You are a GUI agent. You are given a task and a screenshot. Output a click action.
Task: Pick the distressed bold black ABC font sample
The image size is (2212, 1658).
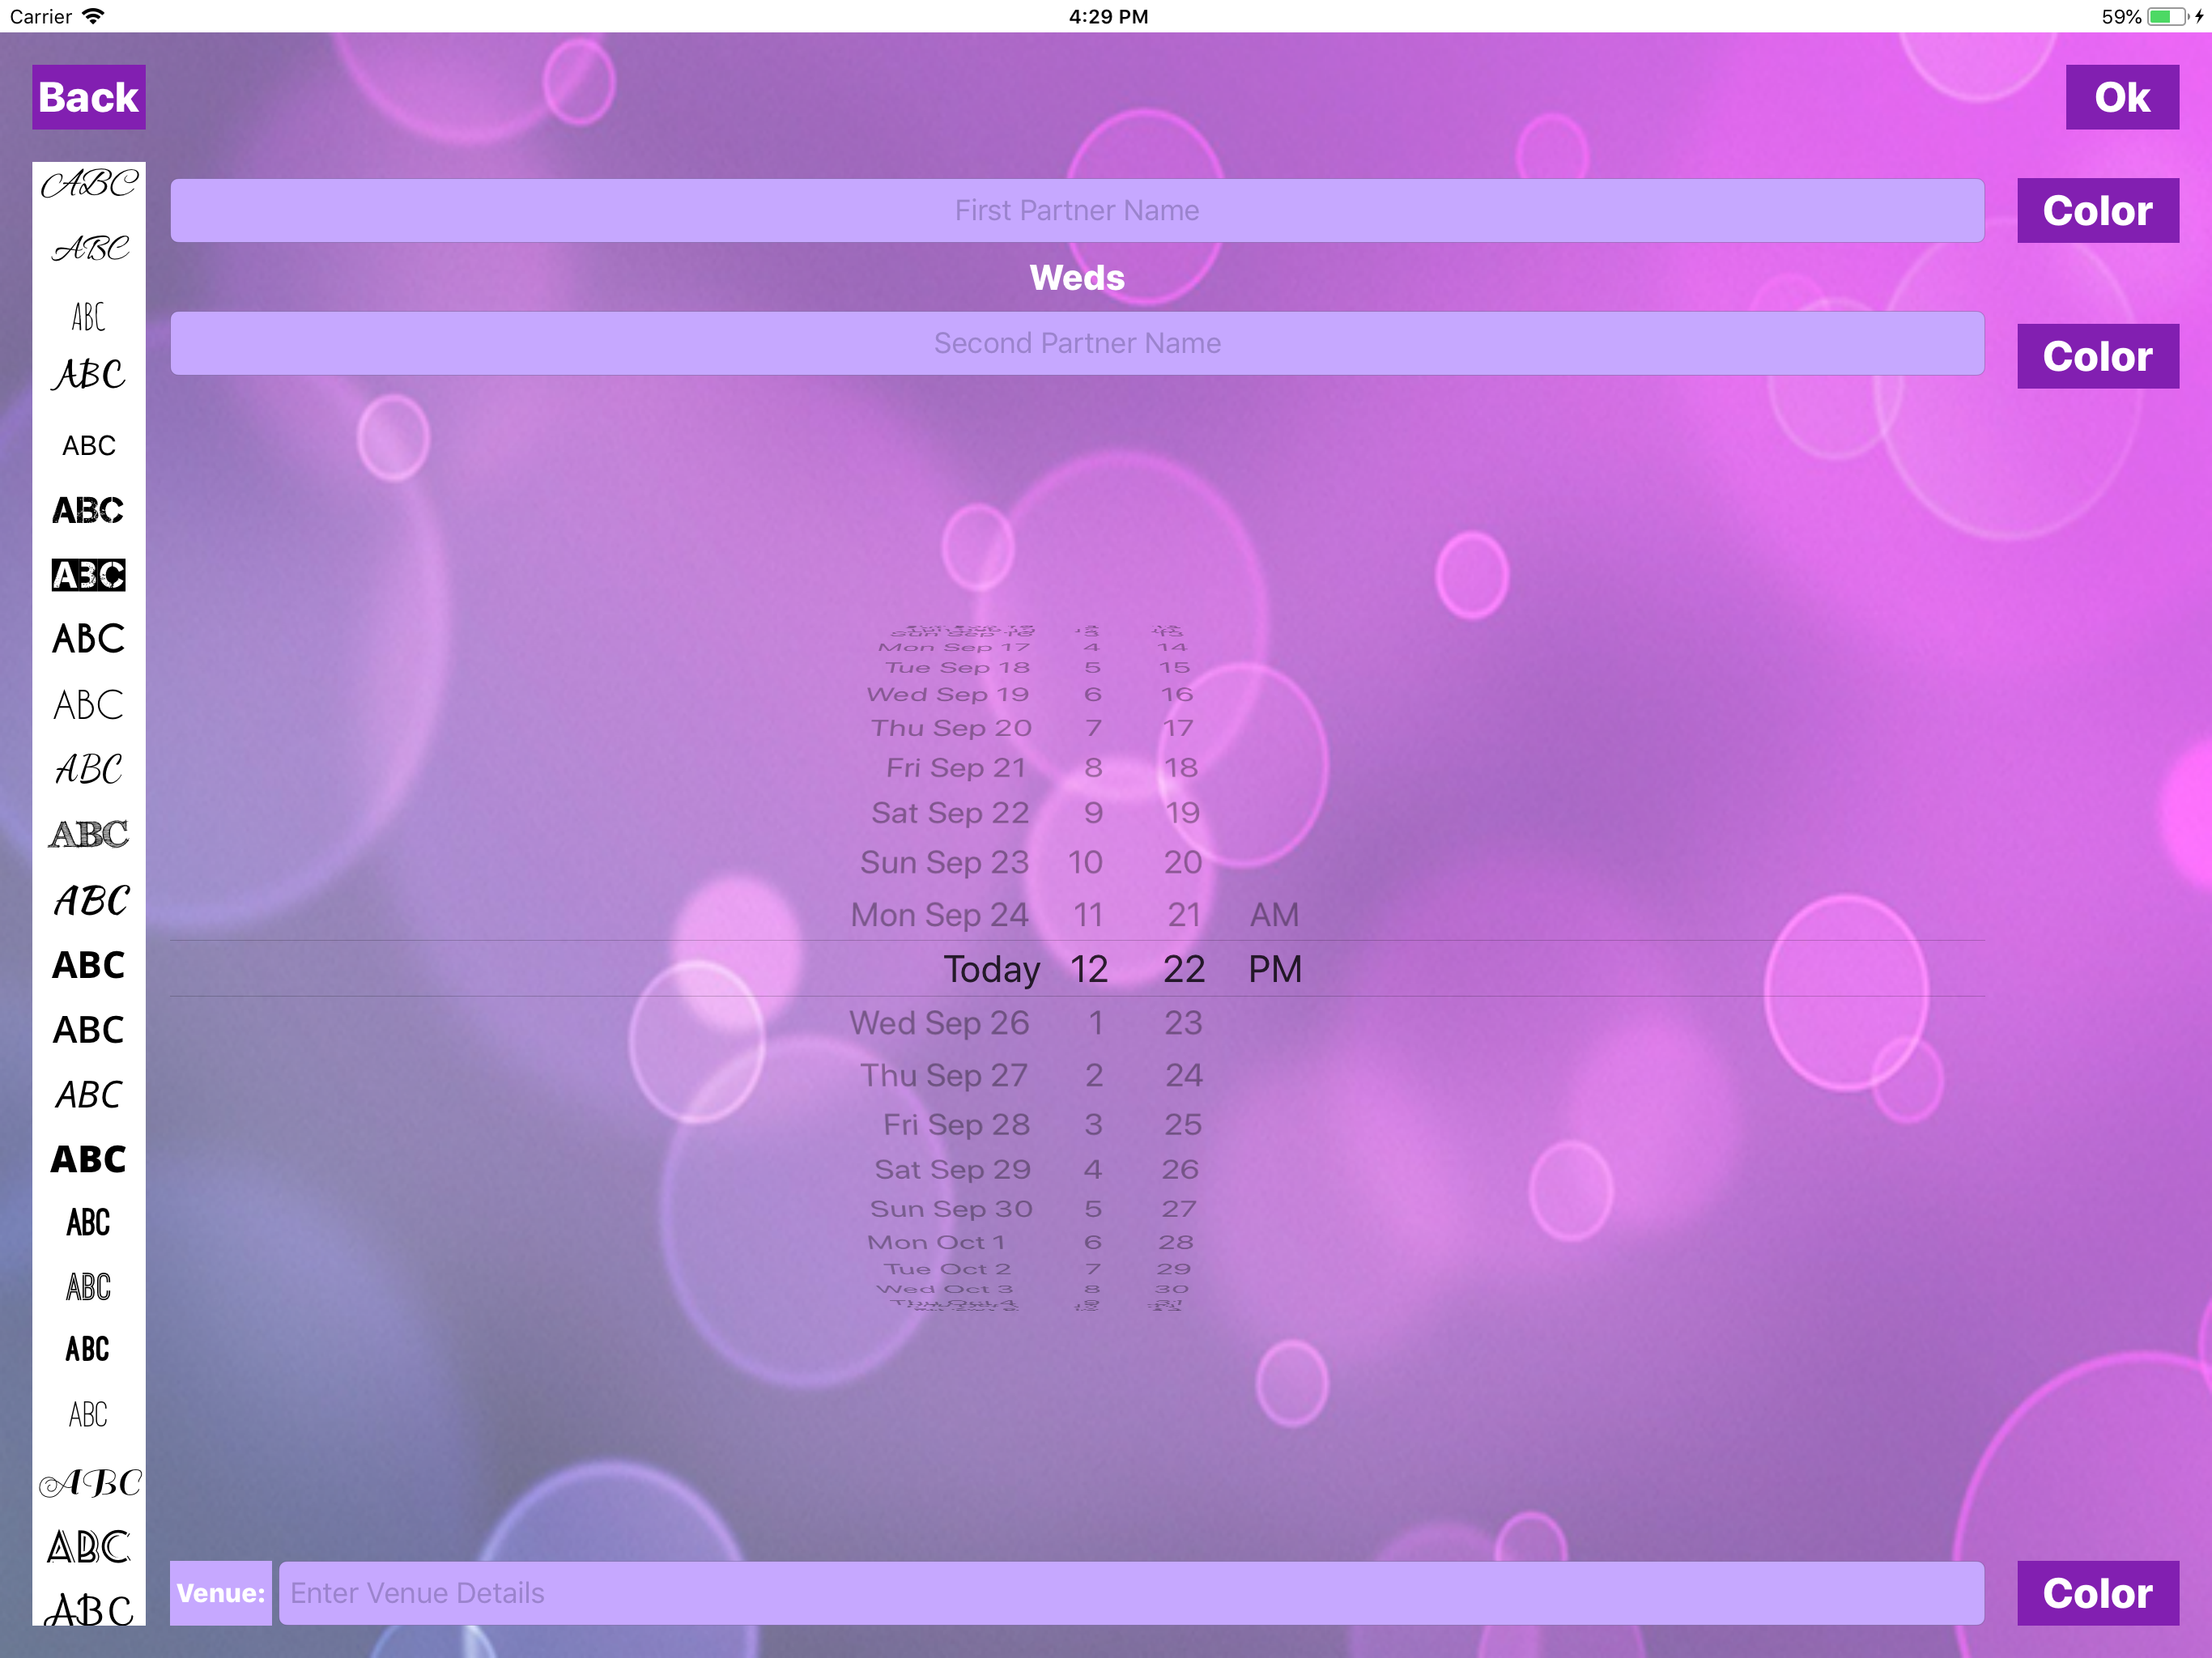click(88, 510)
